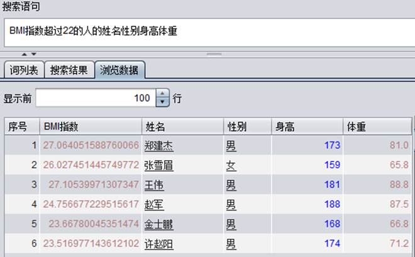Focus the 显示前 row count field
The image size is (415, 257).
point(94,99)
